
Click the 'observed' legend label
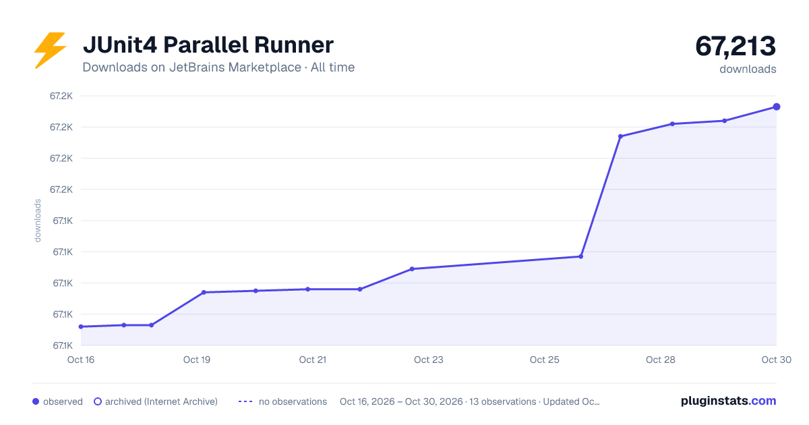tap(63, 401)
